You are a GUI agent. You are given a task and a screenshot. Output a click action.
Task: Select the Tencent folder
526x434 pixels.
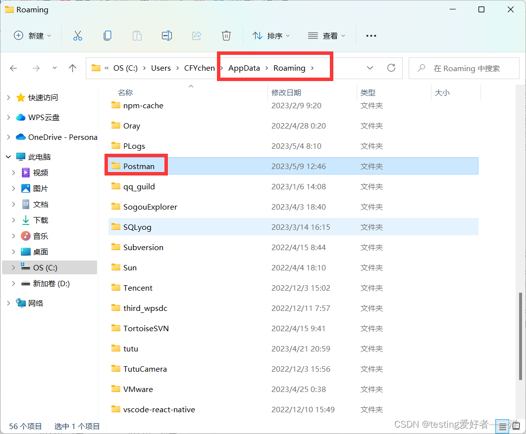coord(293,288)
